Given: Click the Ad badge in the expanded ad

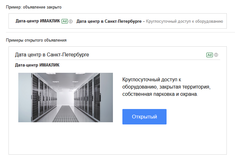Looking at the screenshot, I should (209, 55).
